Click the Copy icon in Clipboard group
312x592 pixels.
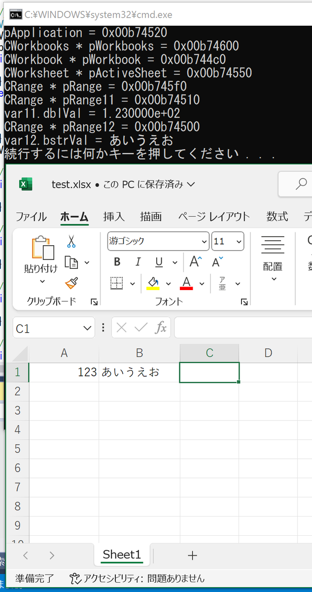click(x=71, y=262)
